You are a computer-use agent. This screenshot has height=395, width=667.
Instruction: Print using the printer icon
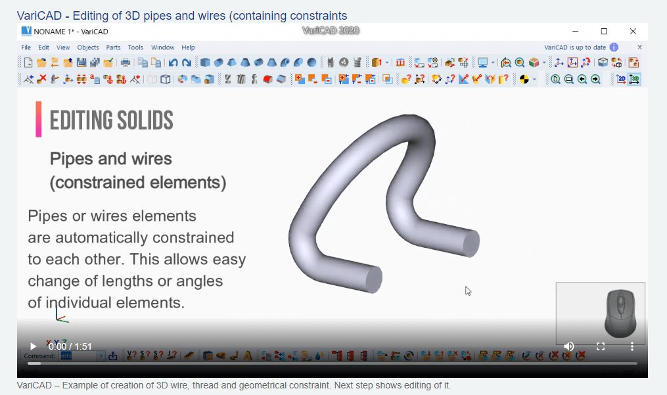click(x=126, y=63)
